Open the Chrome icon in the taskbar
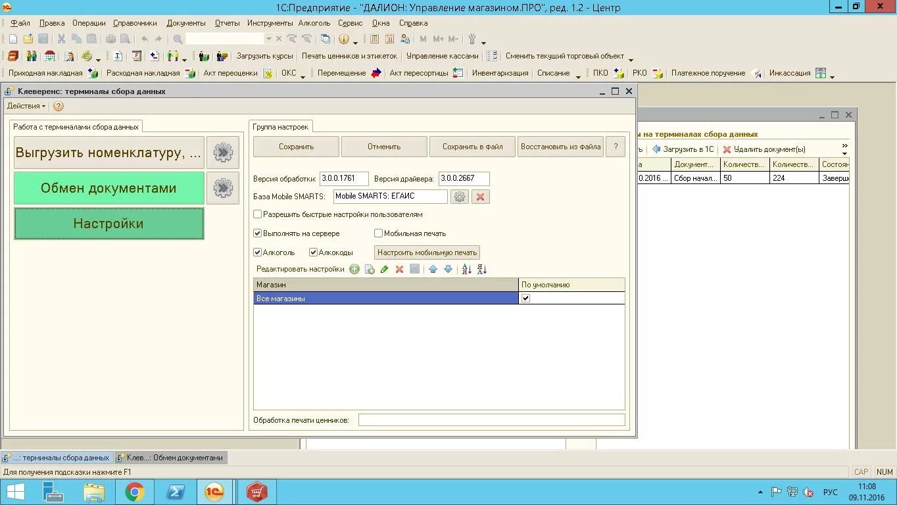 pos(135,492)
